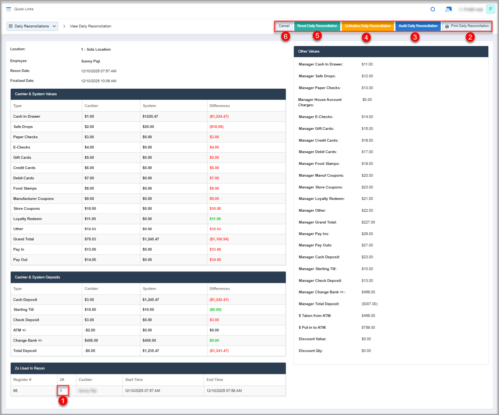Open the hamburger Quick Links menu icon
This screenshot has width=499, height=415.
9,9
